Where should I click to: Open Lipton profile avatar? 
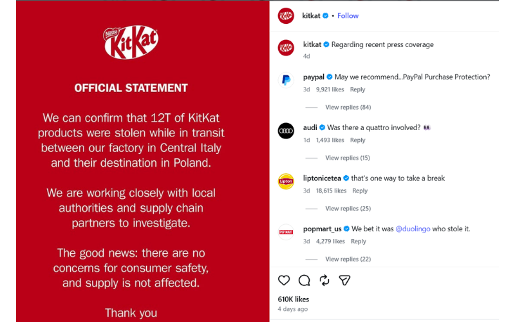pos(286,182)
